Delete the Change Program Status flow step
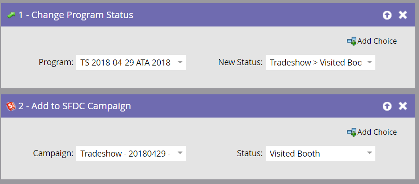The image size is (419, 184). [x=403, y=15]
